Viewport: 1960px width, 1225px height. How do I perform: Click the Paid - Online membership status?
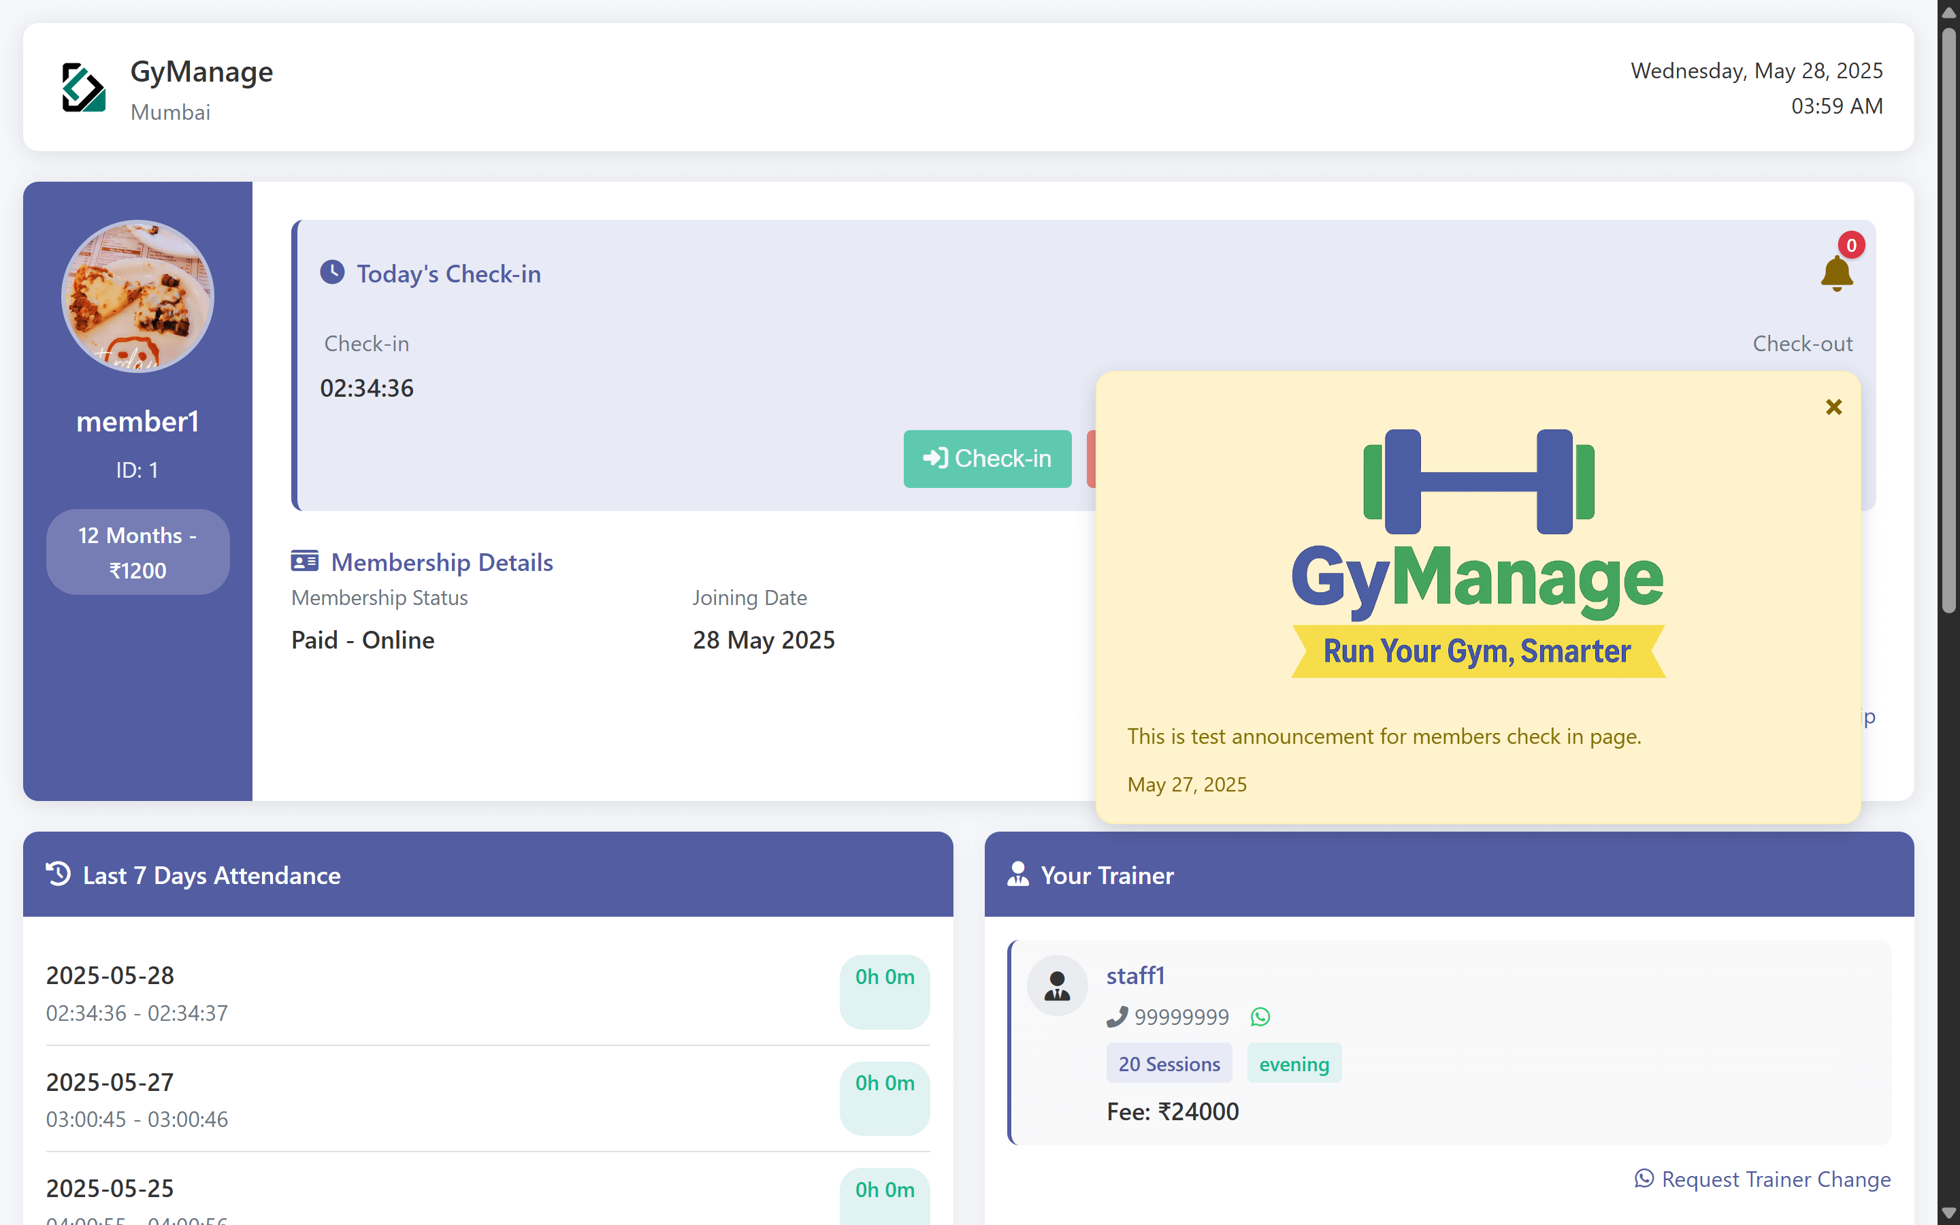[x=363, y=640]
